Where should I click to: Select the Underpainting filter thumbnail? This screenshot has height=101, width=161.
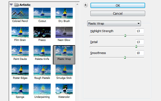pyautogui.click(x=42, y=89)
